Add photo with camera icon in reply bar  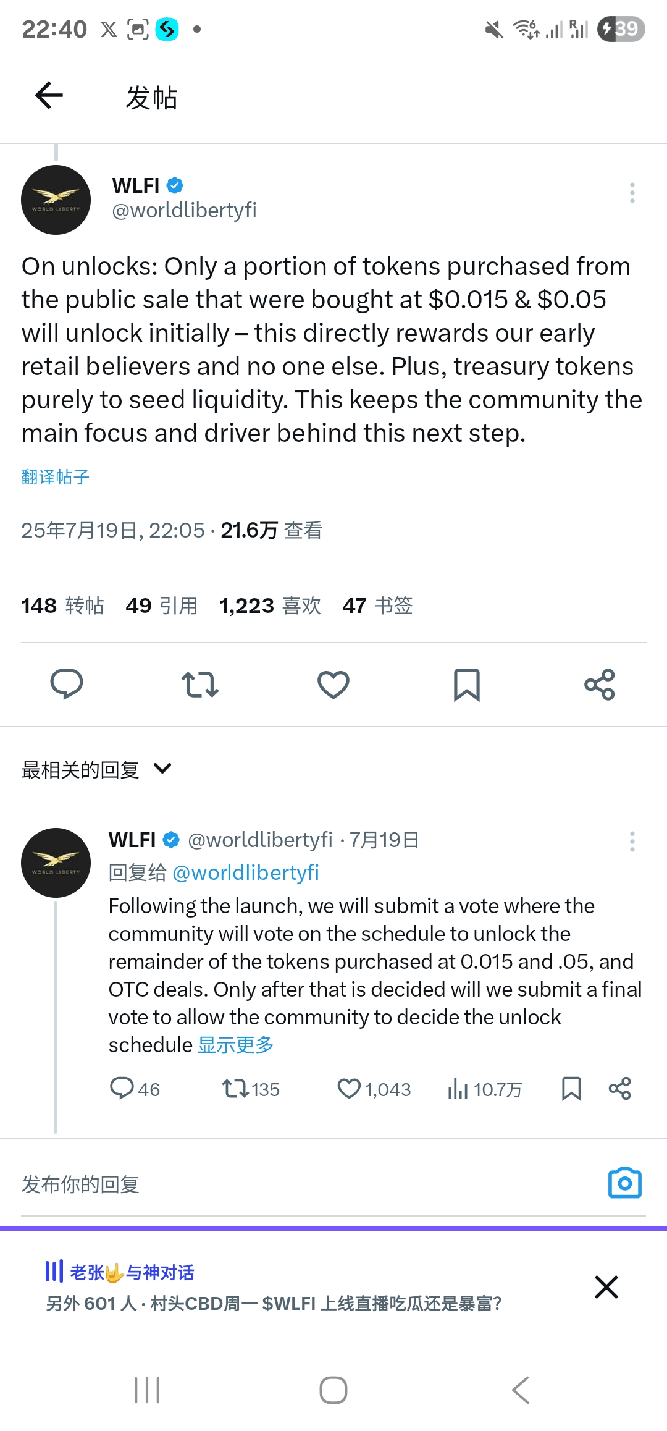point(625,1183)
